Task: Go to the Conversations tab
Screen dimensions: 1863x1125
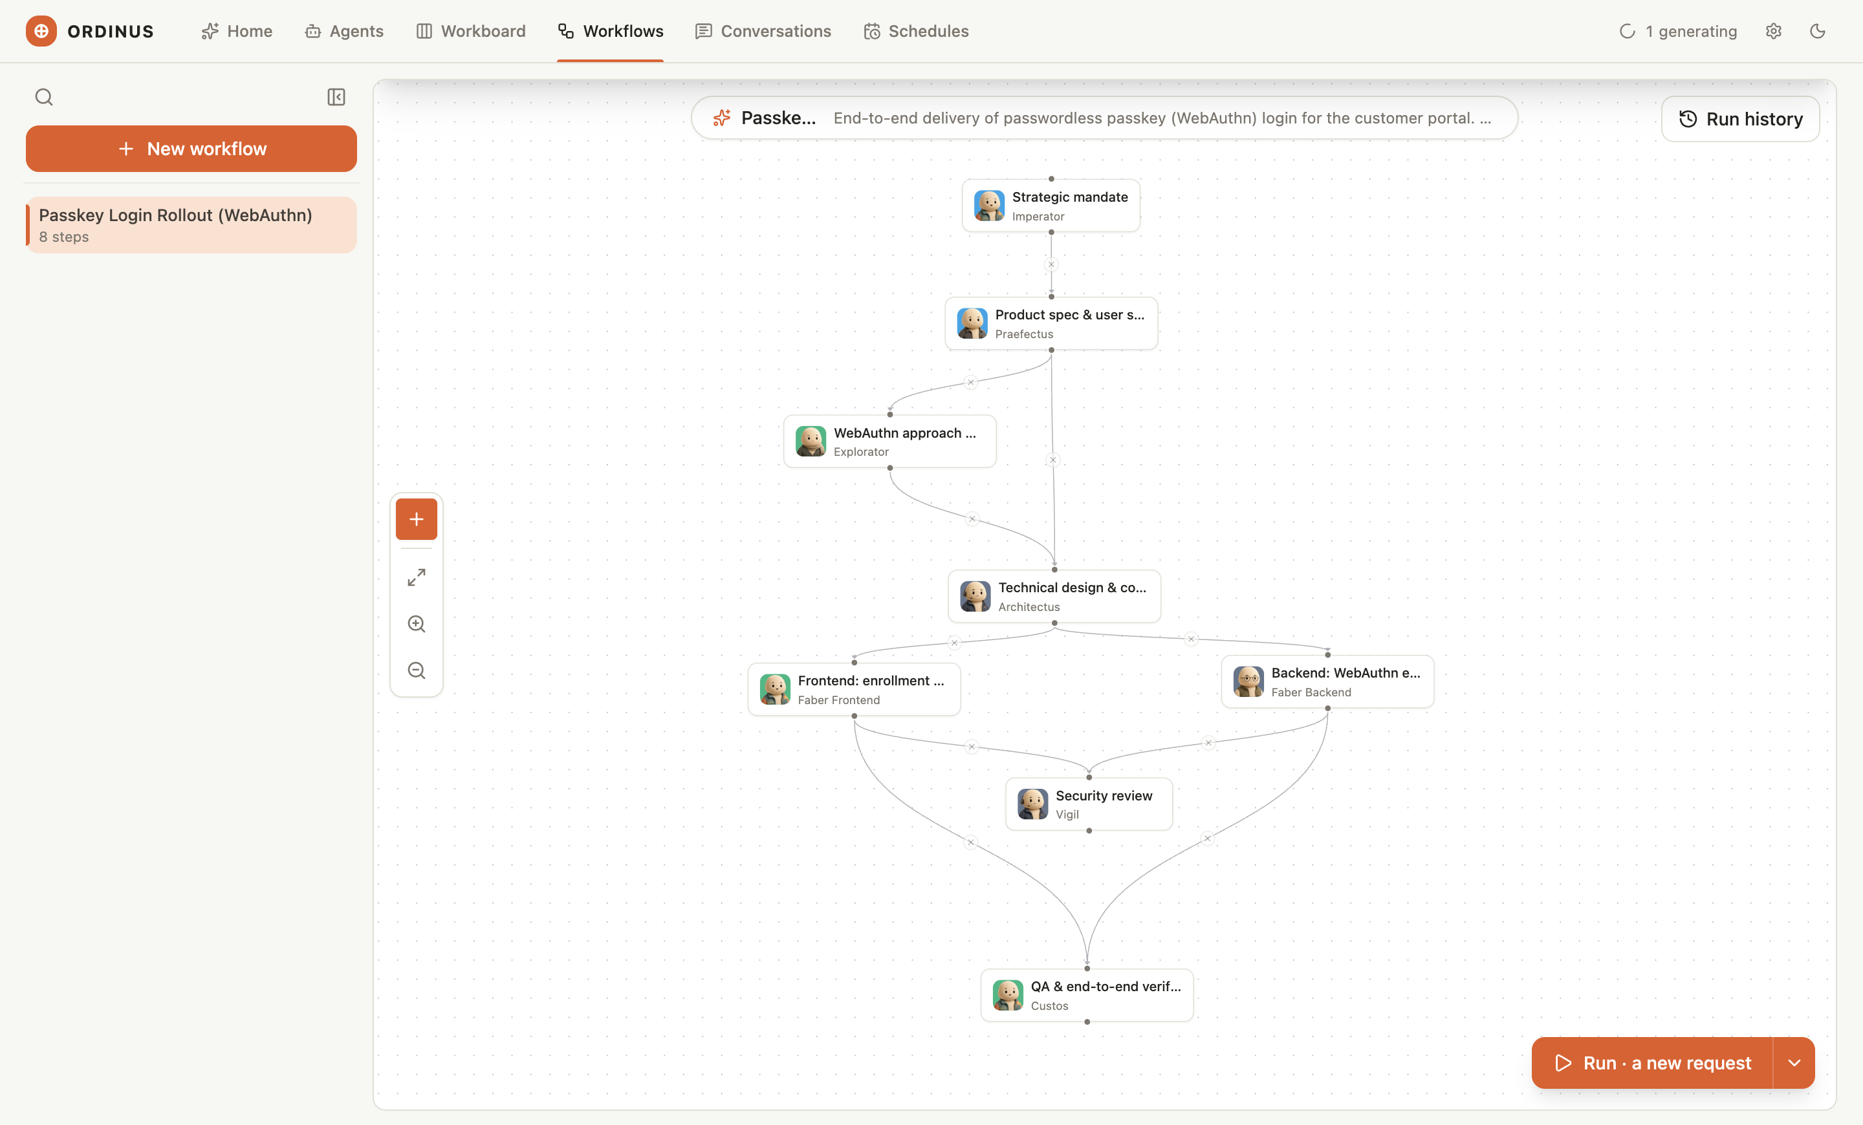Action: [763, 31]
